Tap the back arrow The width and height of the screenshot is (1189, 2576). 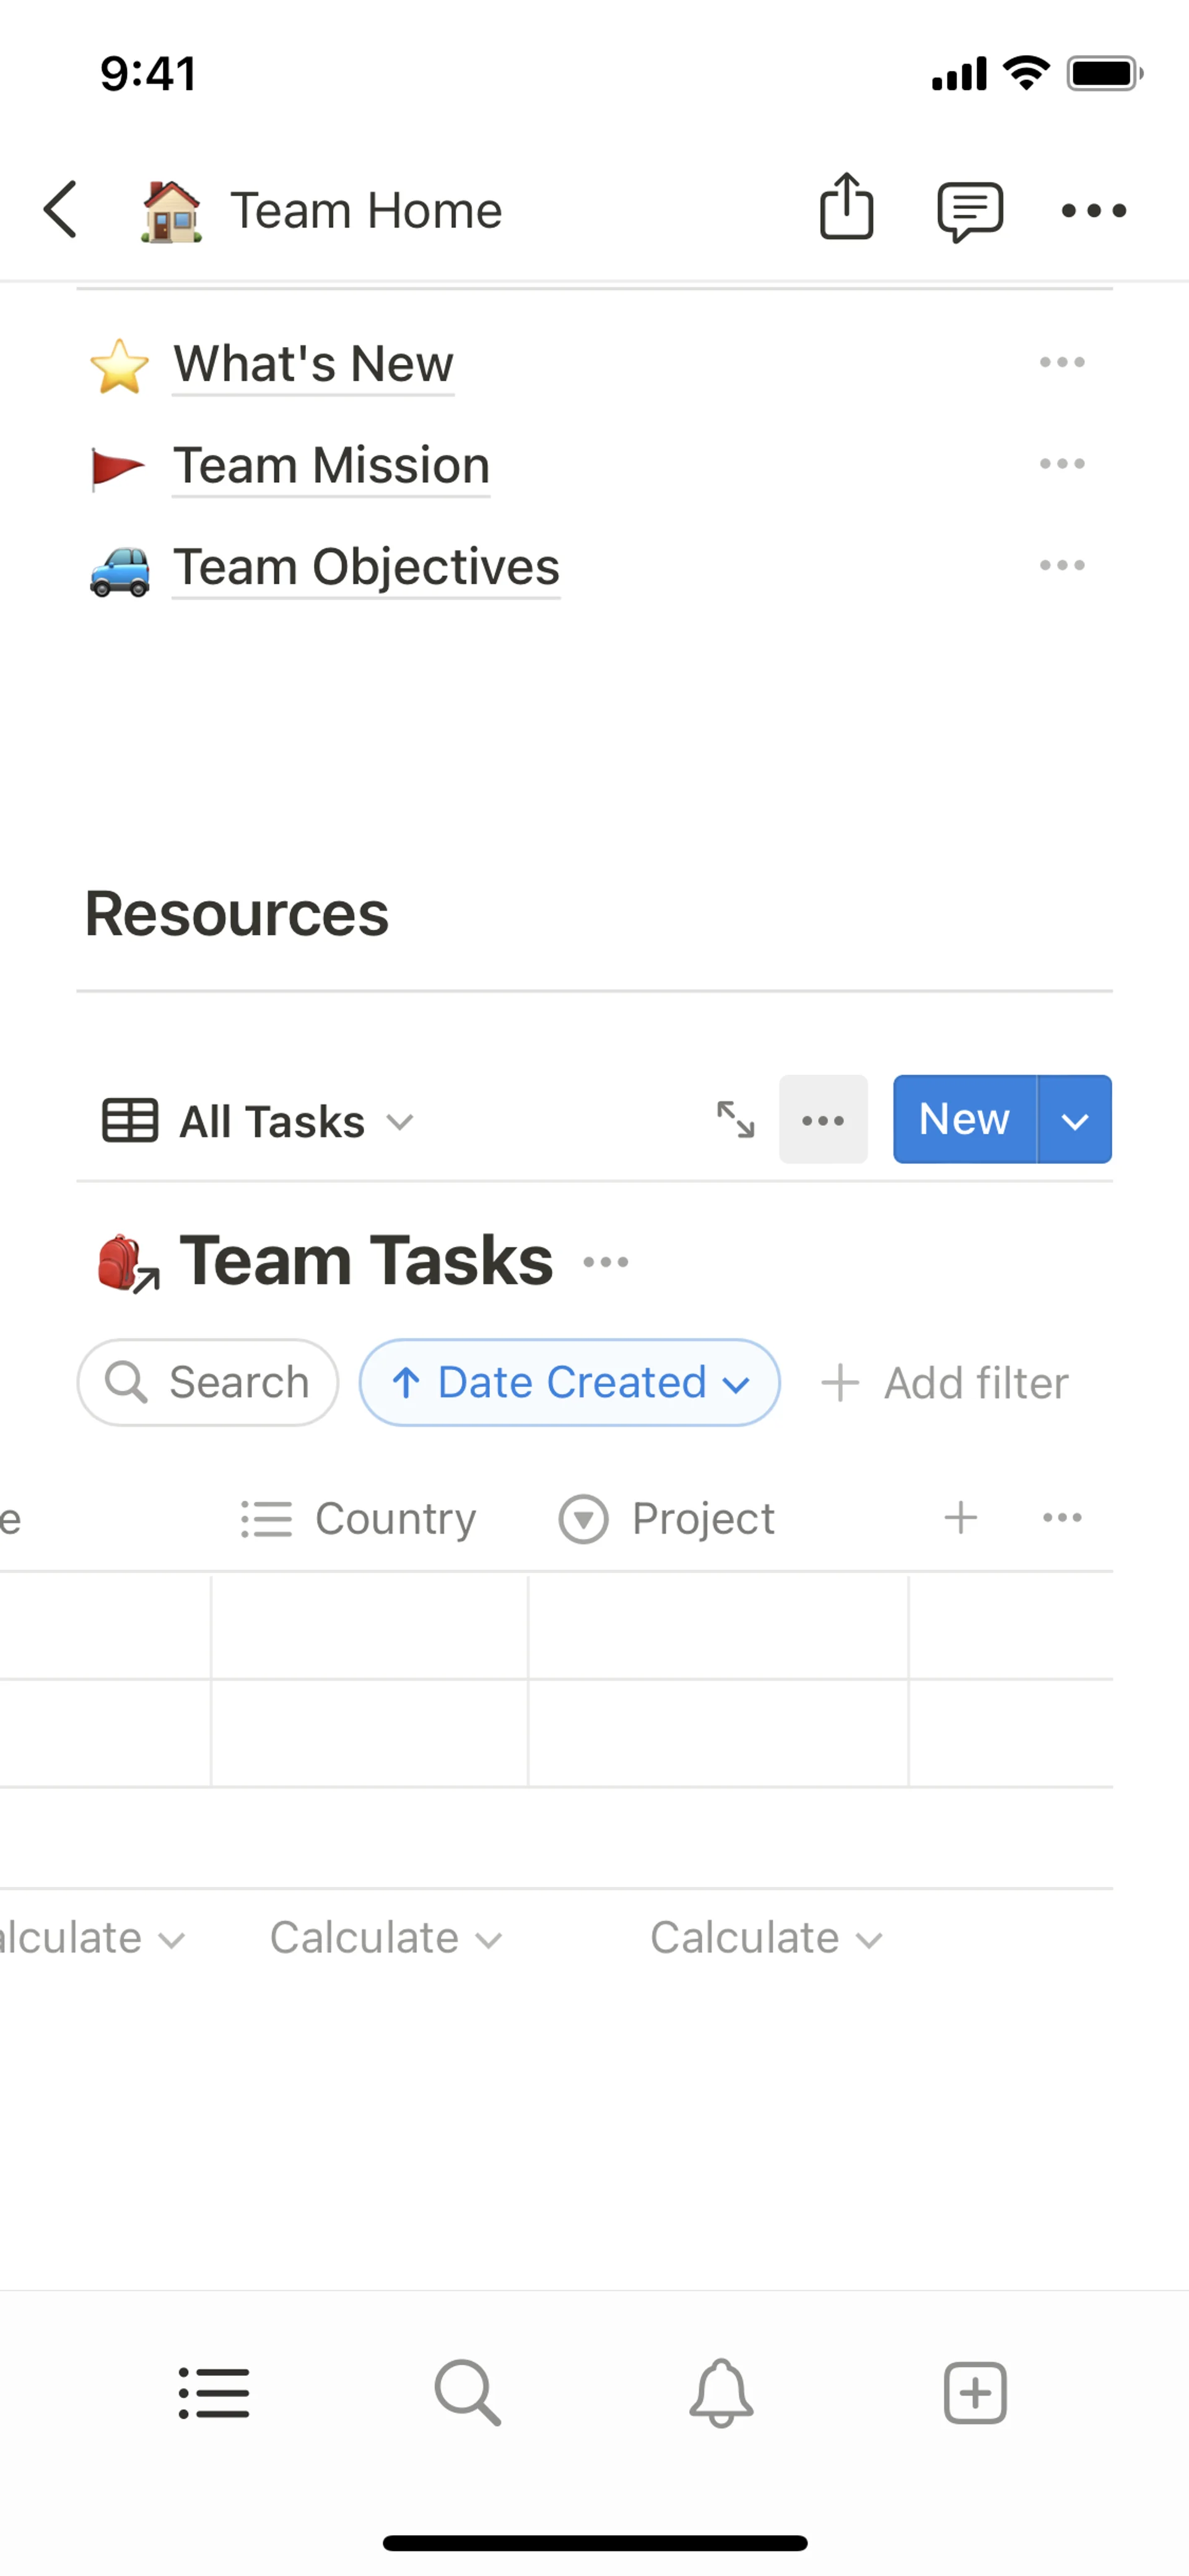(61, 210)
